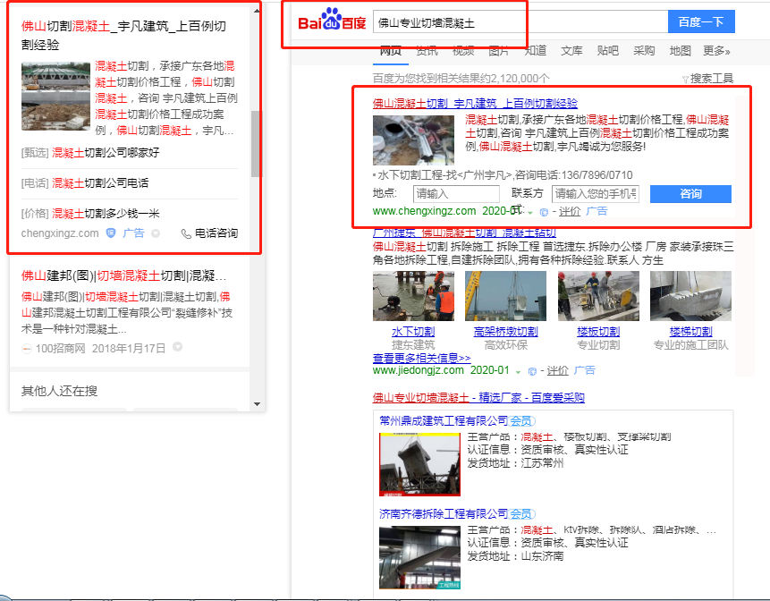Open the 水下切割 thumbnail image
This screenshot has height=601, width=770.
point(413,296)
